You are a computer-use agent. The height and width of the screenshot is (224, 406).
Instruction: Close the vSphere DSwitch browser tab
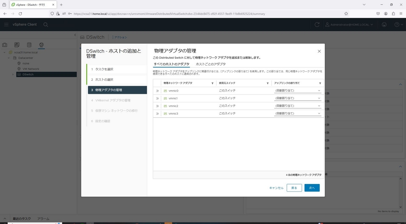click(x=53, y=5)
